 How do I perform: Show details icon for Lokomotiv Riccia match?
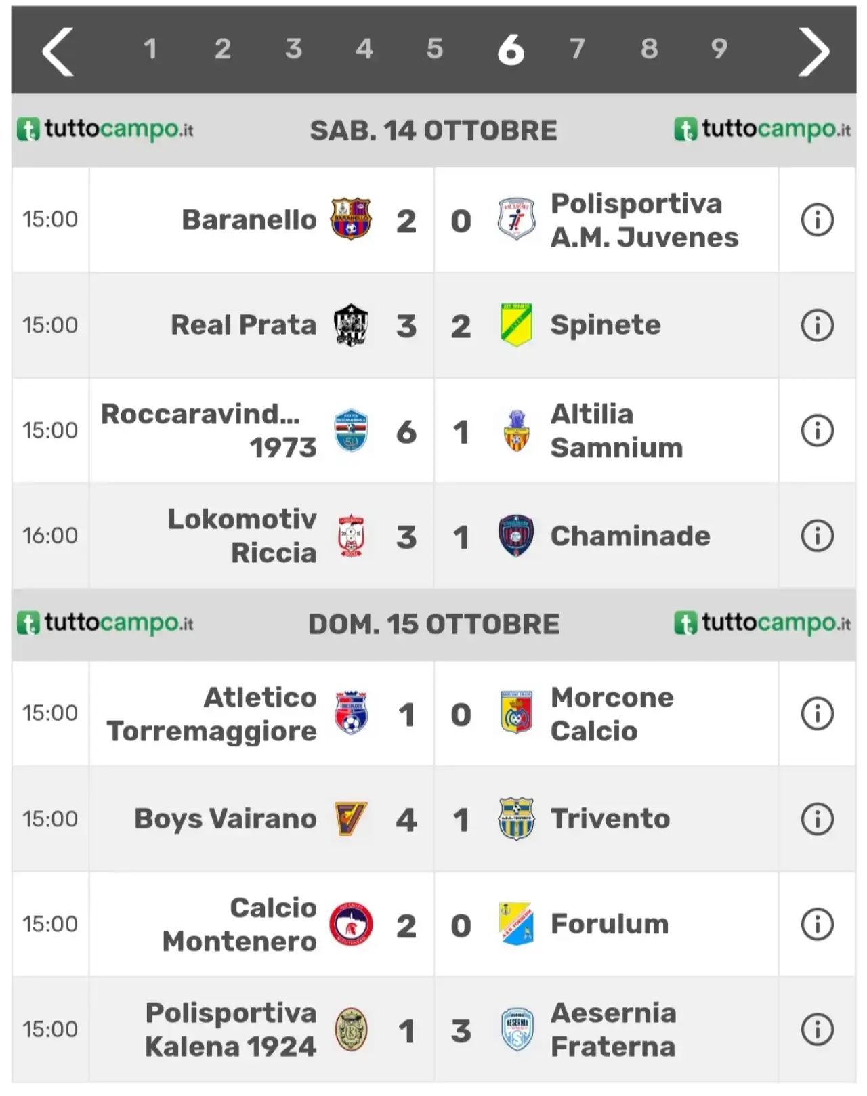[817, 536]
